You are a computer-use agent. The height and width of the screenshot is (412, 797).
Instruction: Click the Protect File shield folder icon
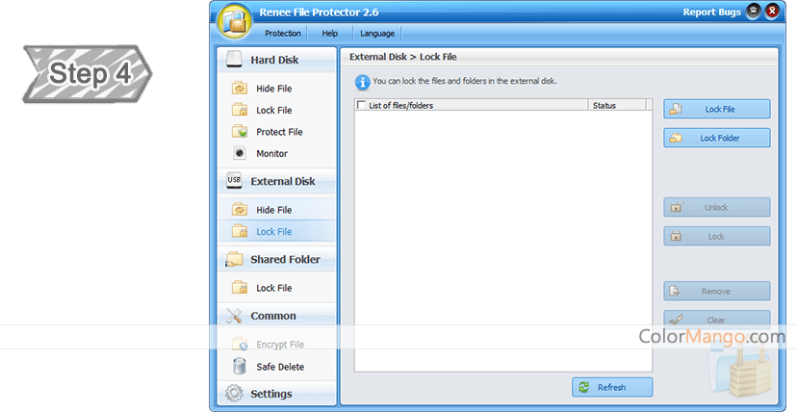(x=239, y=132)
